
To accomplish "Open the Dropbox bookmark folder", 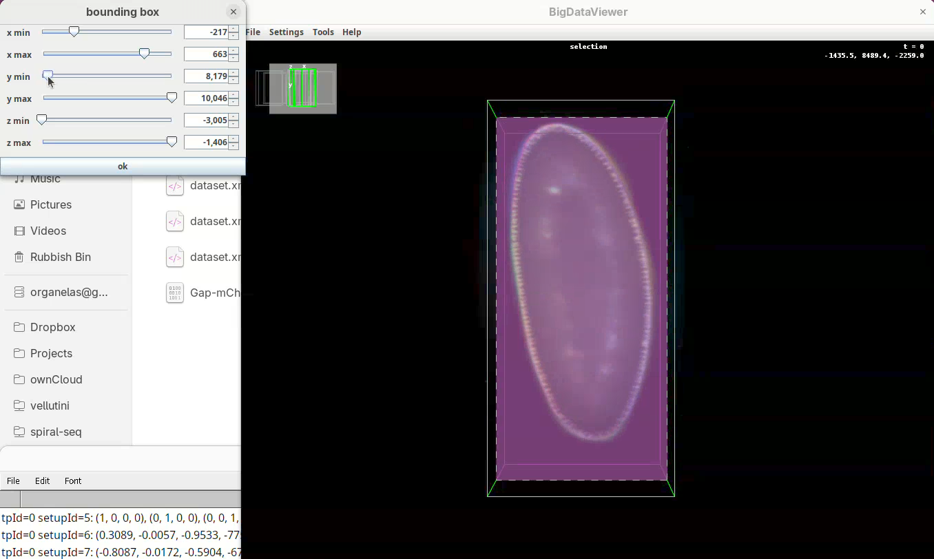I will [52, 327].
